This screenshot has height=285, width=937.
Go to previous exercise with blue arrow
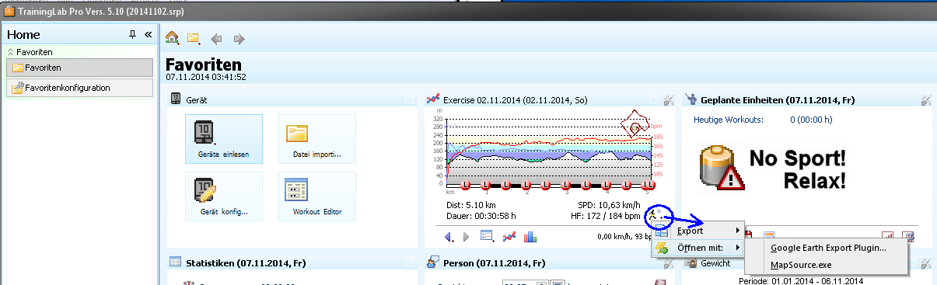tap(449, 236)
